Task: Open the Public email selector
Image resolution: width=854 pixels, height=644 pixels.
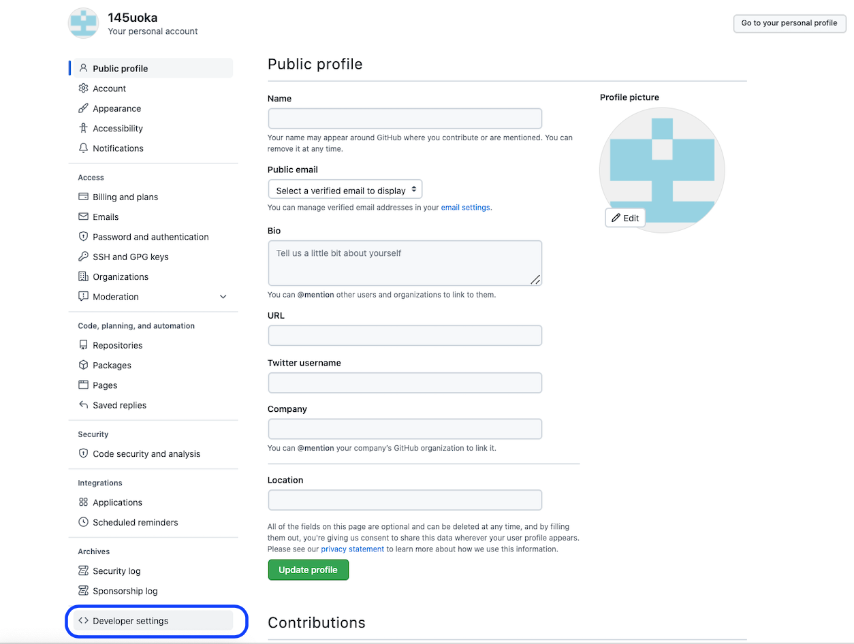Action: pos(345,189)
